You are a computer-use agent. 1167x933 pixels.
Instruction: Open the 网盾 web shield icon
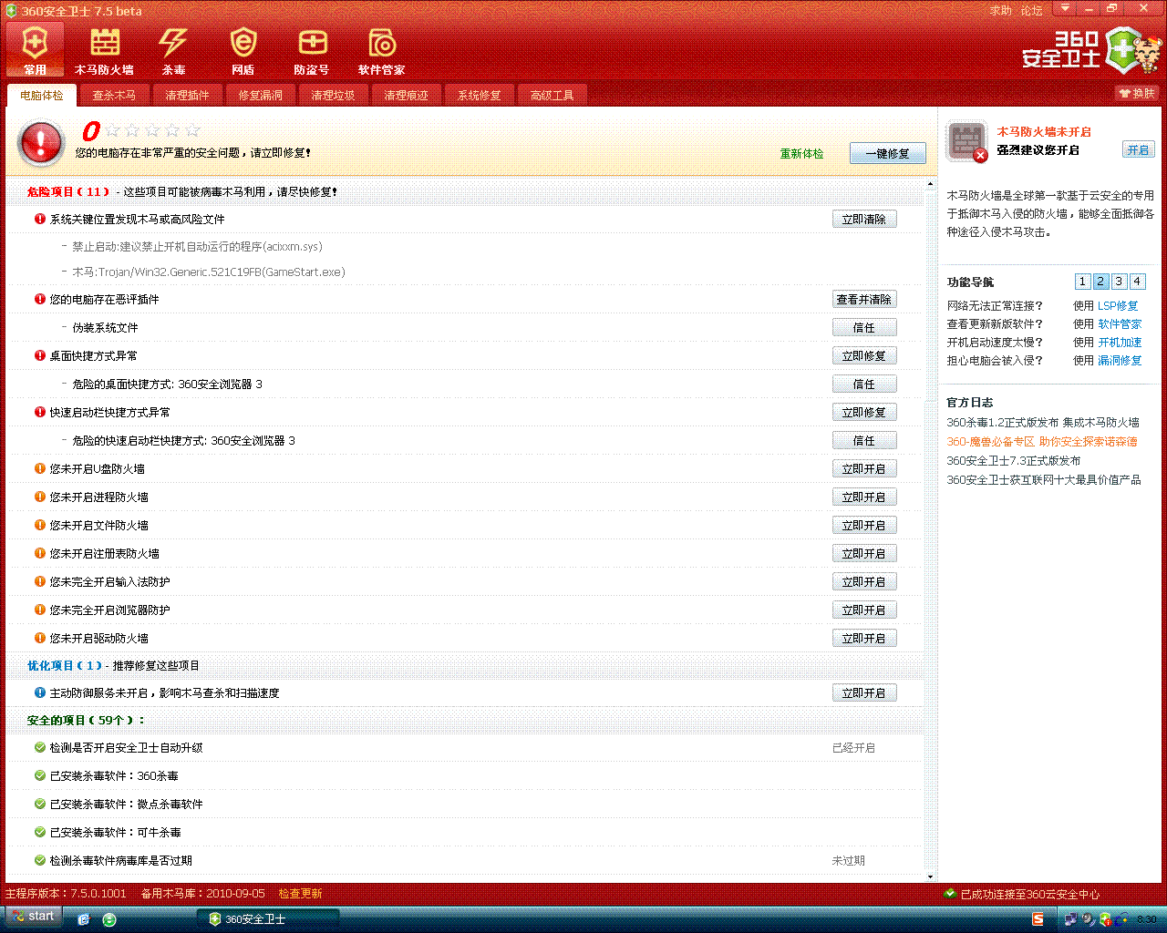(x=243, y=51)
